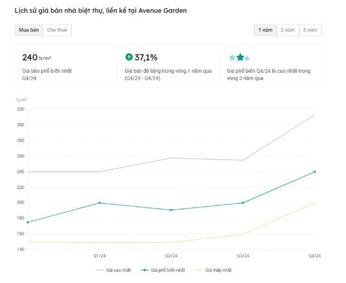Click the first teal data point at 175
Image resolution: width=346 pixels, height=283 pixels.
click(28, 222)
